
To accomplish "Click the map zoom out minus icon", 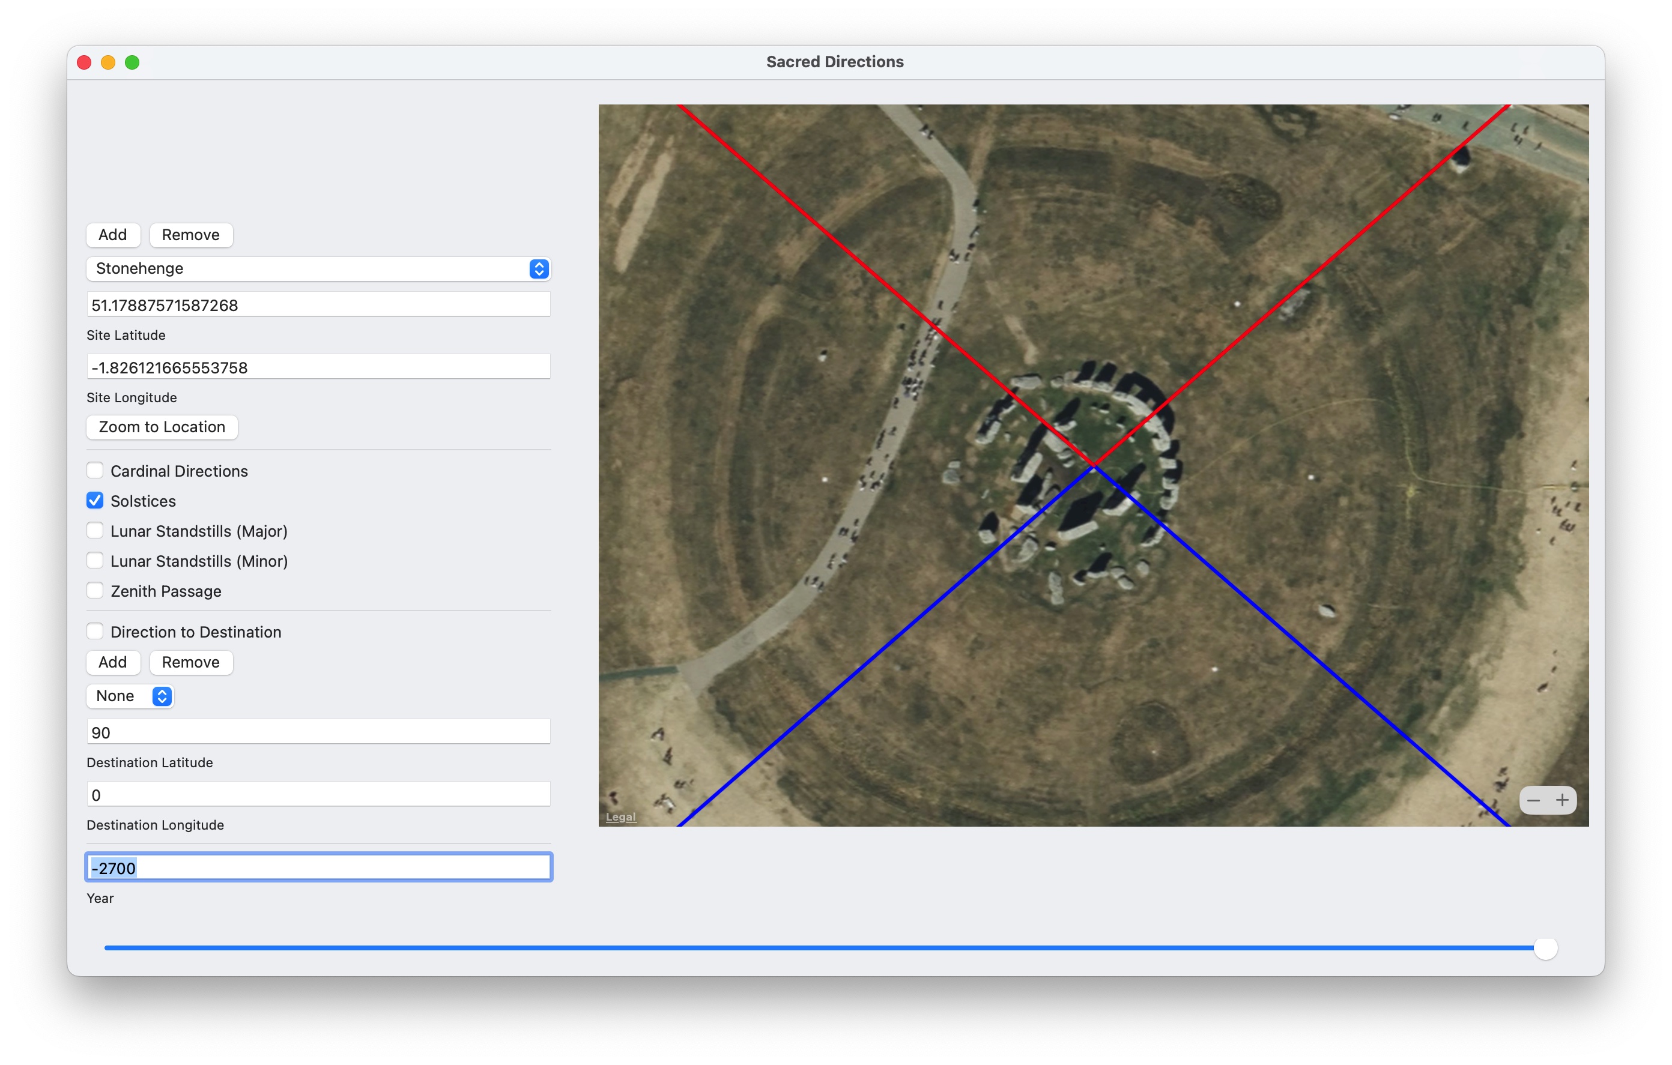I will (x=1533, y=800).
